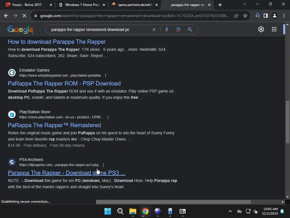
Task: Open the Windows Start menu
Action: pos(108,211)
